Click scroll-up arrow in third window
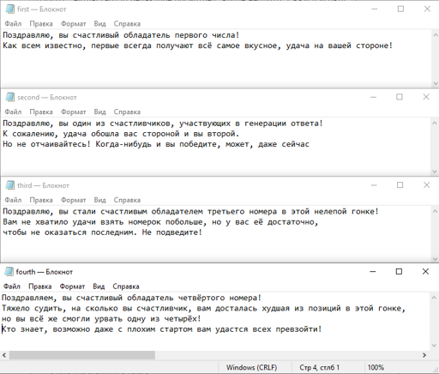 [436, 211]
